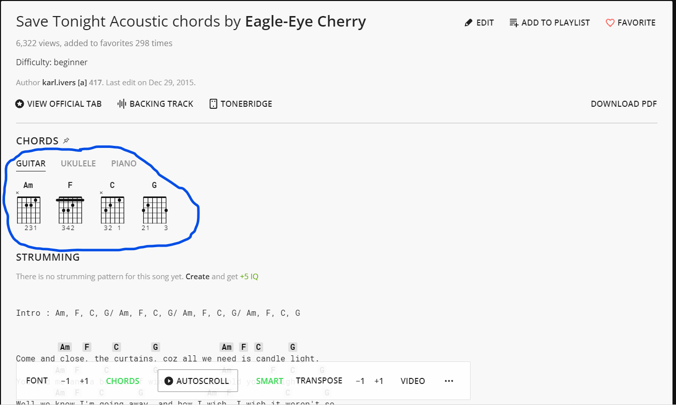Open author karl.ivers profile link
This screenshot has height=405, width=676.
click(x=59, y=83)
